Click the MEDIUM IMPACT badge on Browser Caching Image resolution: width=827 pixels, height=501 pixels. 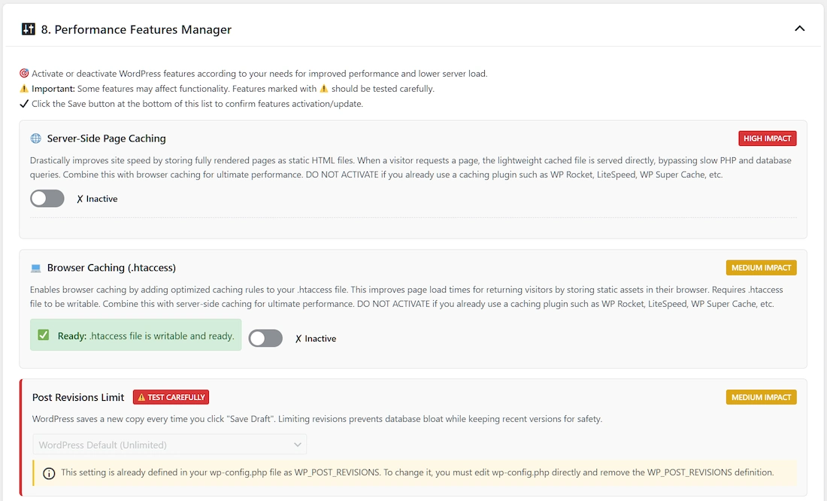[761, 268]
